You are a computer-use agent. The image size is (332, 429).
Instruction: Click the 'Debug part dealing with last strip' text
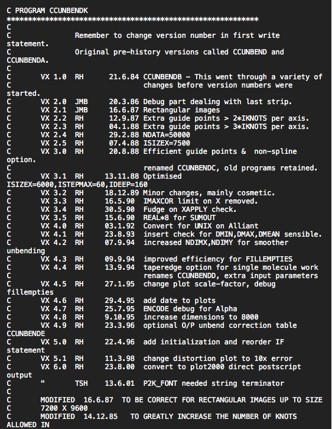tap(217, 102)
